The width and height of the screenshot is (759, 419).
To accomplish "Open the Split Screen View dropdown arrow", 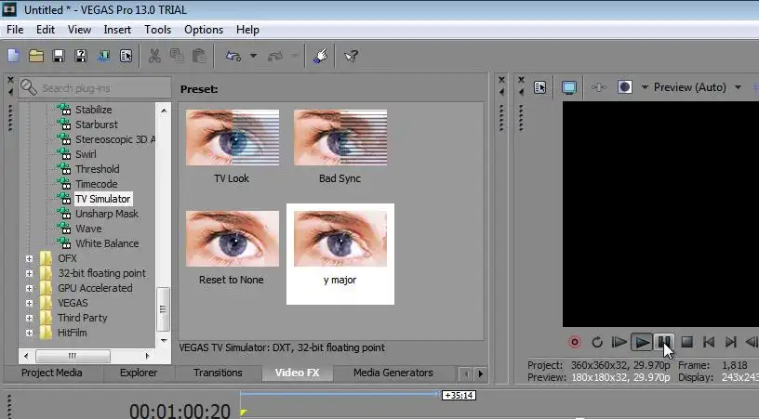I will 645,87.
